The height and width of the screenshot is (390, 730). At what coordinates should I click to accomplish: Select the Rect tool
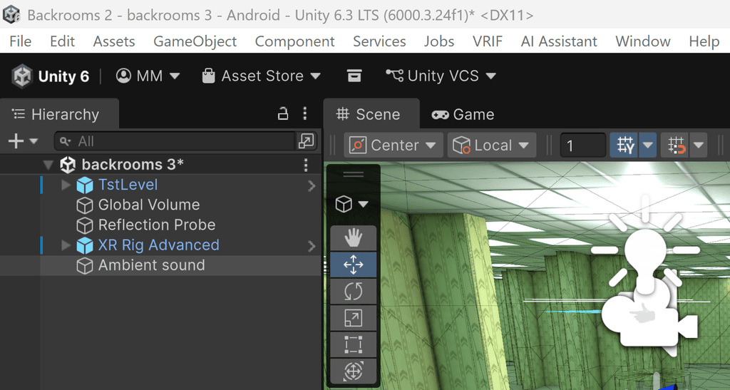[354, 345]
